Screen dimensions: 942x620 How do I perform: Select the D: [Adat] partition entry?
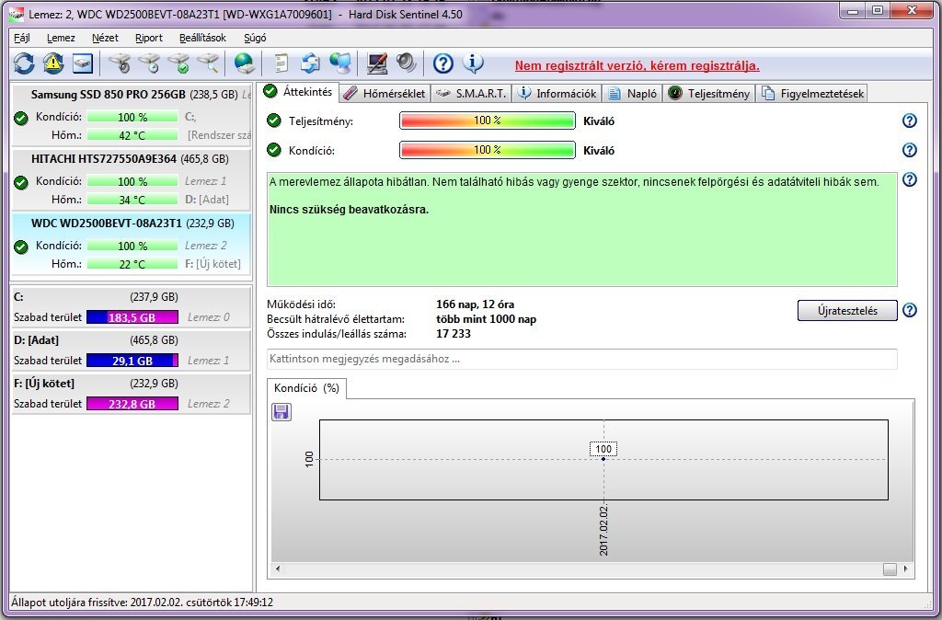[132, 350]
